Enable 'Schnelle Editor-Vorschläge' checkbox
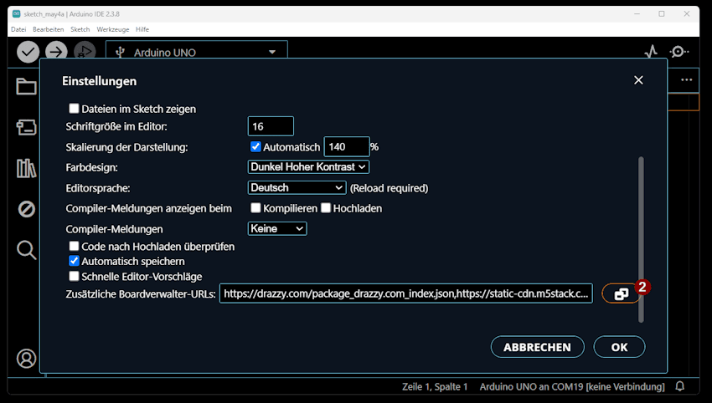 click(x=74, y=276)
